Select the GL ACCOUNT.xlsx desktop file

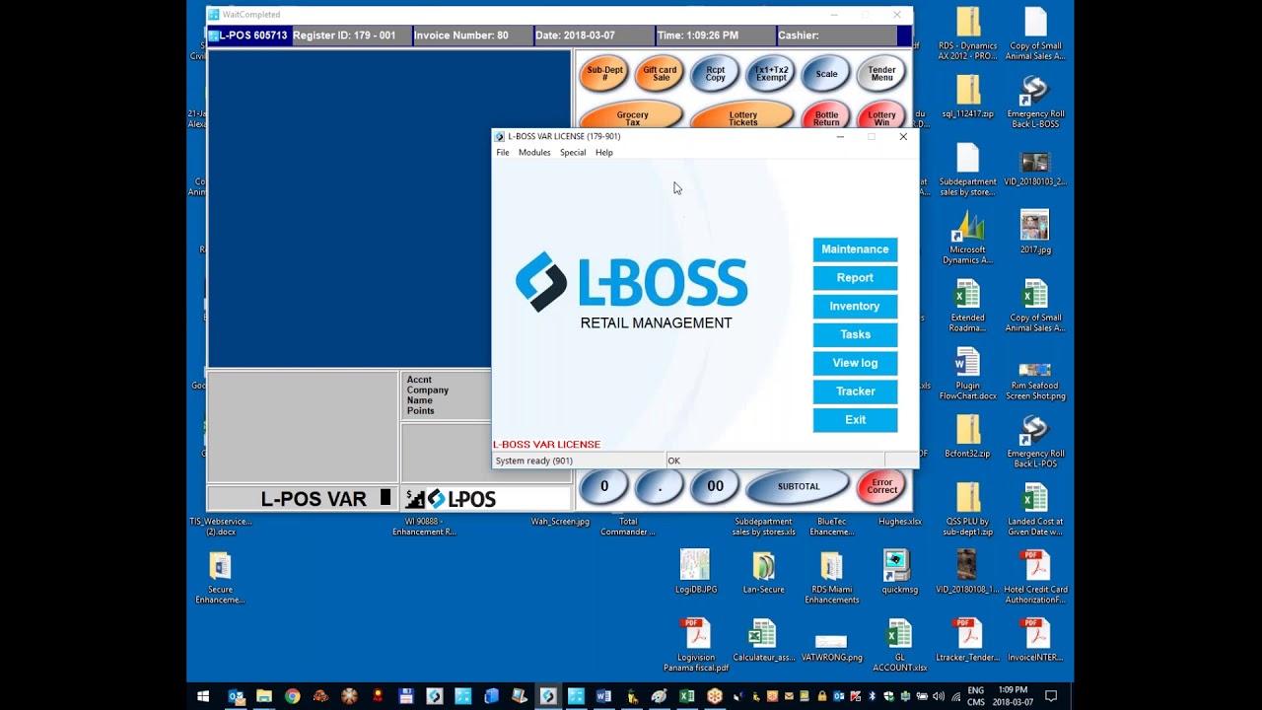pos(899,646)
